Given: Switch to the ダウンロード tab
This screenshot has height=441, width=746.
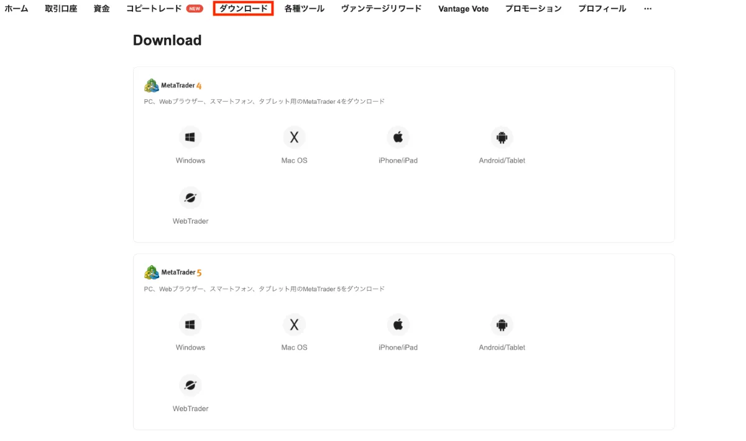Looking at the screenshot, I should (242, 9).
